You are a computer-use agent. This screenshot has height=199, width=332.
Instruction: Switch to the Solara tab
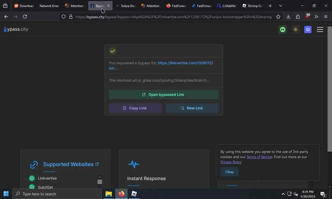(x=126, y=6)
